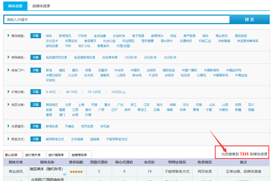This screenshot has height=181, width=276.
Task: Select 不限 in the 价格分类 row
Action: point(36,92)
